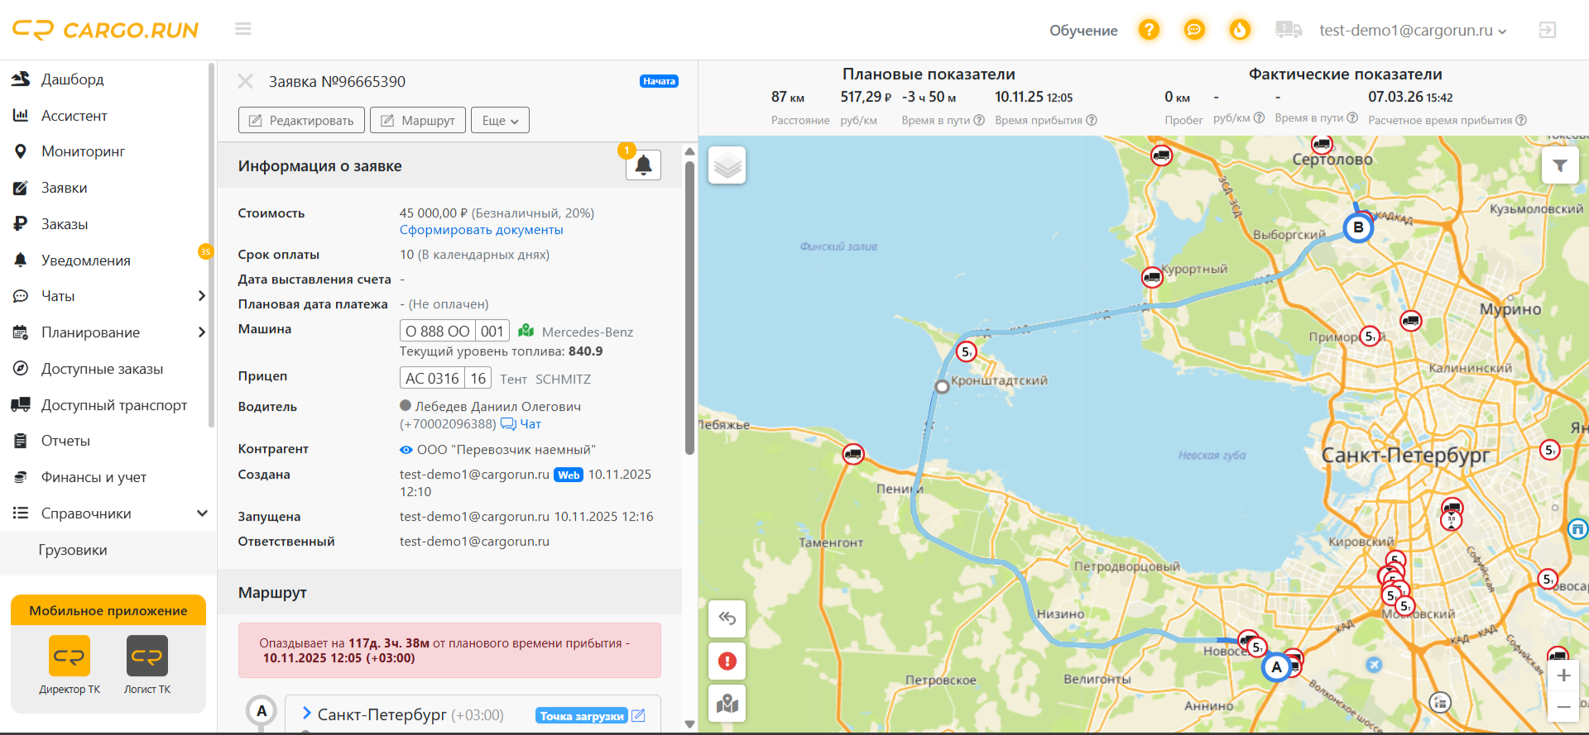1589x735 pixels.
Task: Zoom out the map with minus button
Action: click(x=1563, y=707)
